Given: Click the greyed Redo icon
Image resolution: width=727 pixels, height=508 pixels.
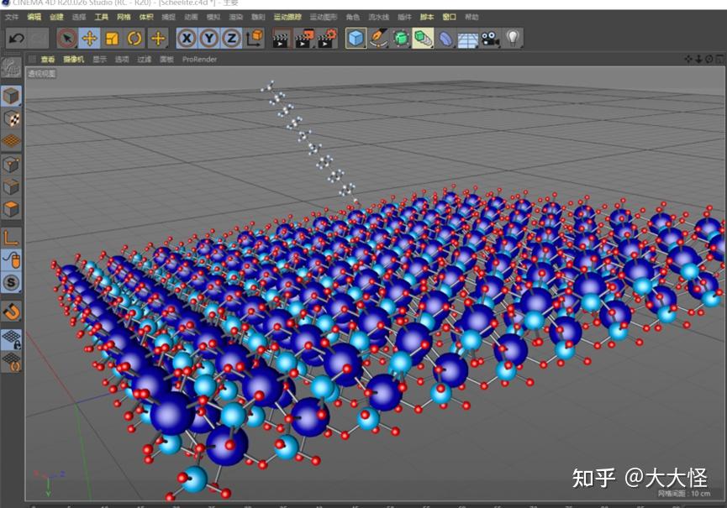Looking at the screenshot, I should pyautogui.click(x=38, y=39).
